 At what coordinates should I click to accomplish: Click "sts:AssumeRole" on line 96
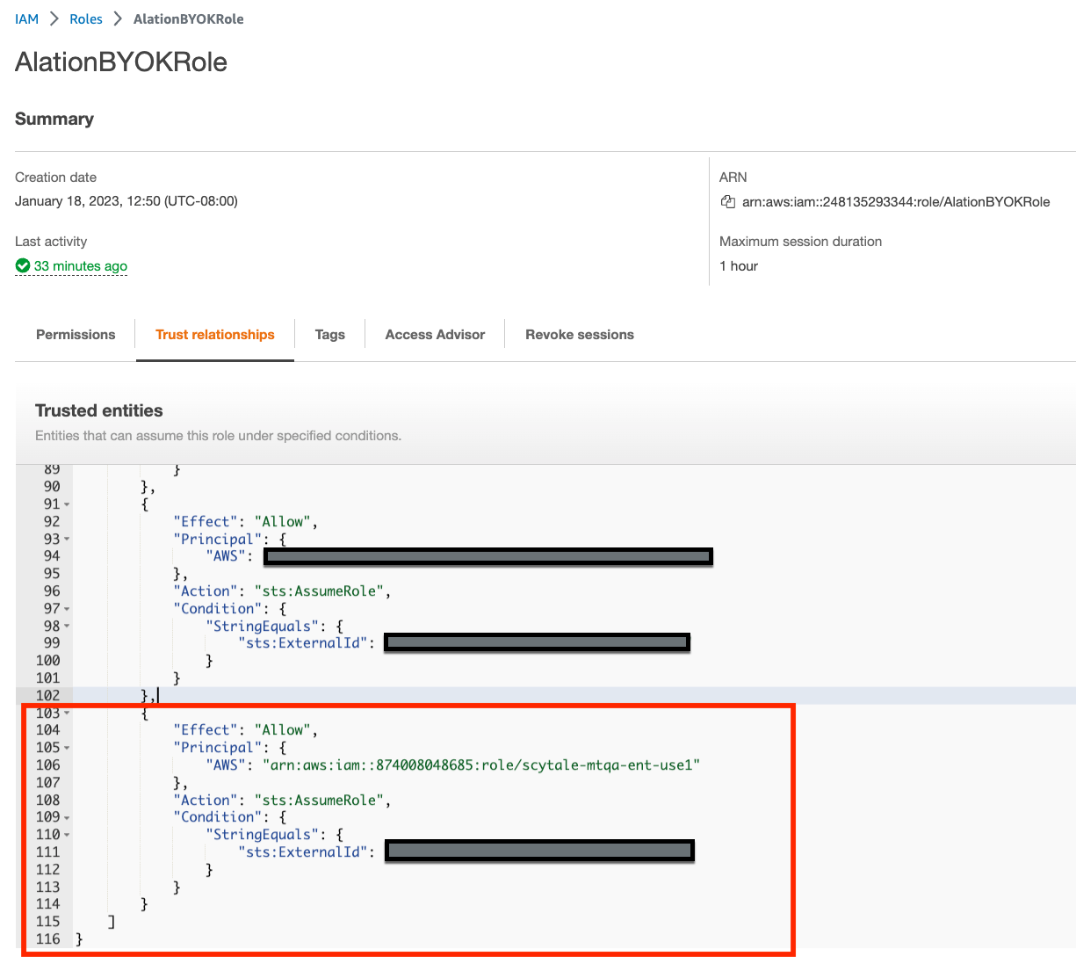(x=319, y=591)
